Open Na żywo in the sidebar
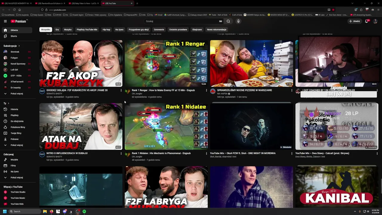The height and width of the screenshot is (215, 382). [x=16, y=171]
